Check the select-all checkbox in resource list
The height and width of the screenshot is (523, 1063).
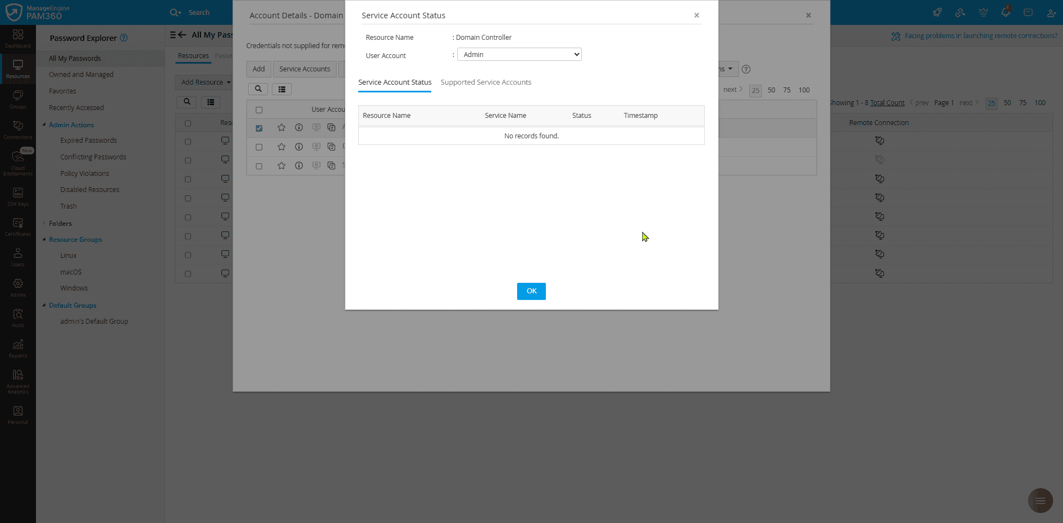259,110
